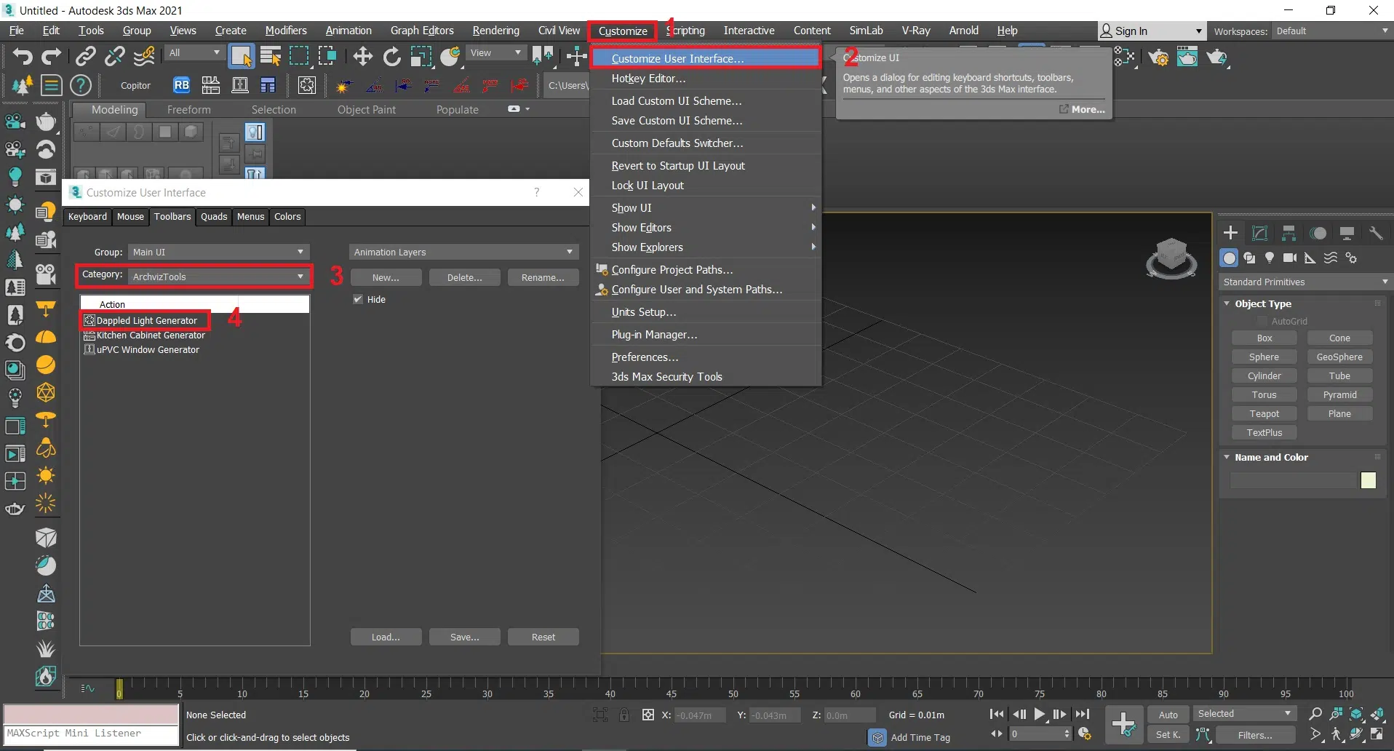Click the Cameras category icon

coord(1289,258)
